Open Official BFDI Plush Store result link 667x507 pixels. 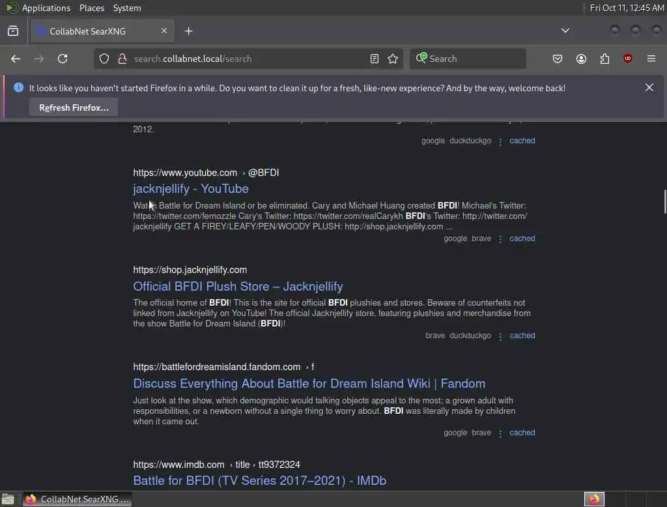(238, 286)
